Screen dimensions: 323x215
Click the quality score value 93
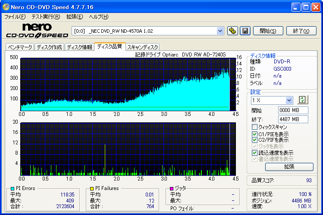click(309, 181)
